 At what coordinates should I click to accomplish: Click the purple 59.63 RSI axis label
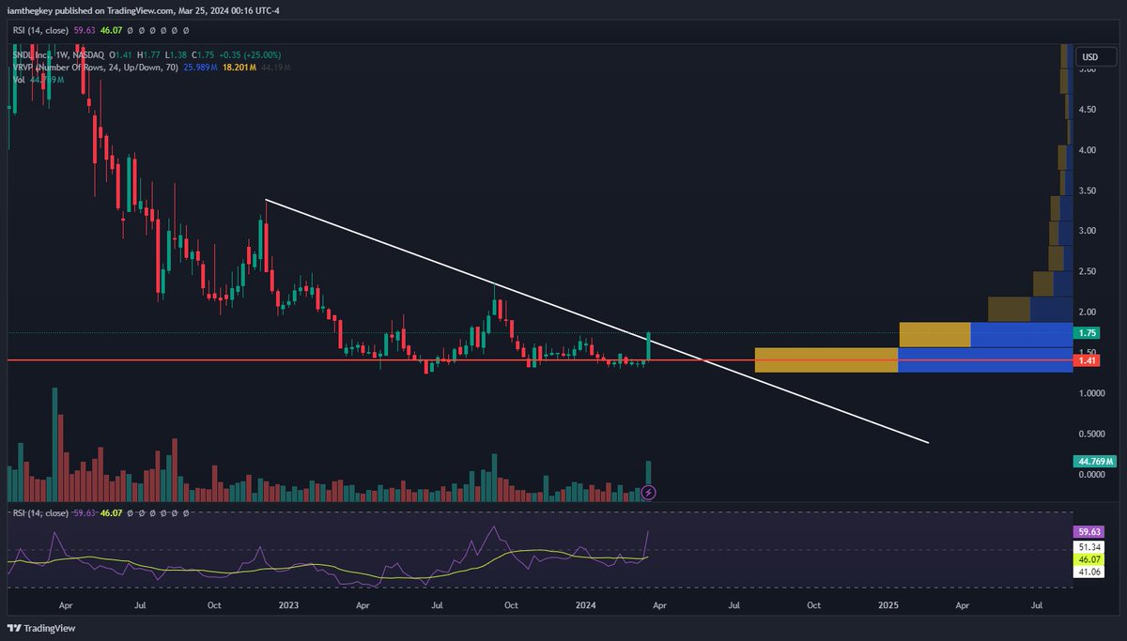coord(1088,530)
